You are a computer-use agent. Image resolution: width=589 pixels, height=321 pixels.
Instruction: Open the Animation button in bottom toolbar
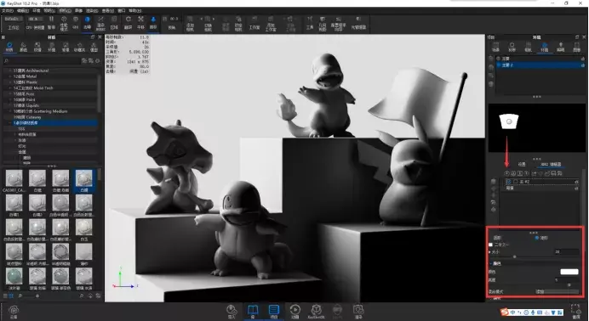pyautogui.click(x=294, y=312)
